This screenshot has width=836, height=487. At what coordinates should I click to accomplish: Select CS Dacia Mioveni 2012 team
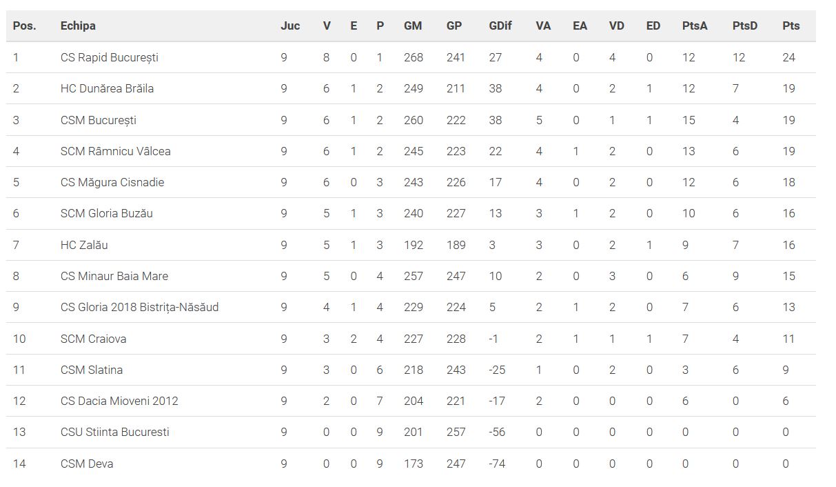coord(119,401)
